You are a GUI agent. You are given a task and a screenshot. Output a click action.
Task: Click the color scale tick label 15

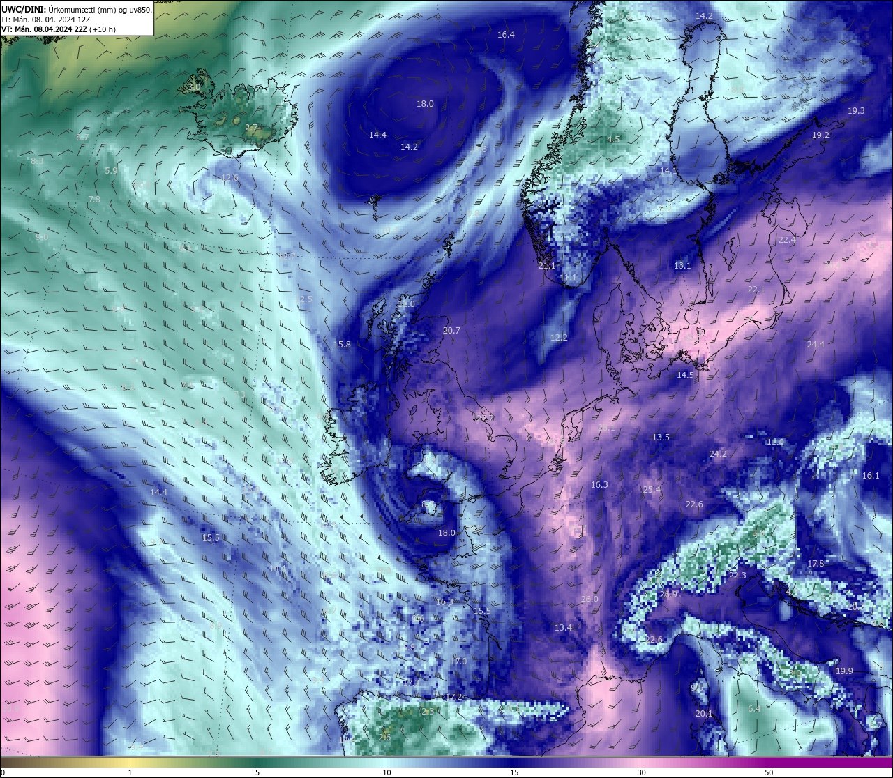(514, 772)
